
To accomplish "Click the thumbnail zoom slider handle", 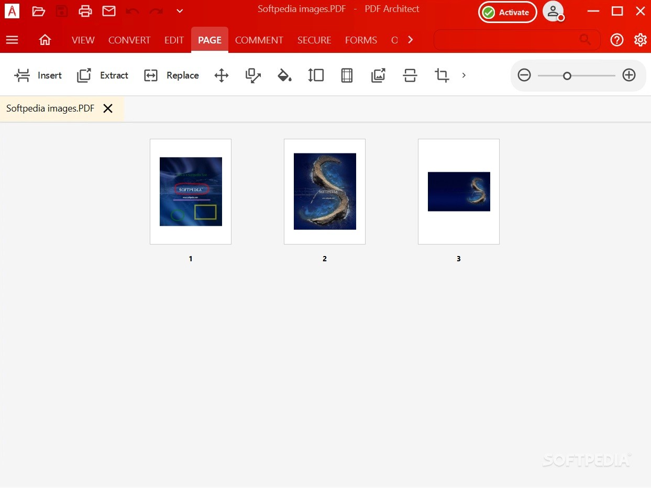I will click(x=567, y=76).
